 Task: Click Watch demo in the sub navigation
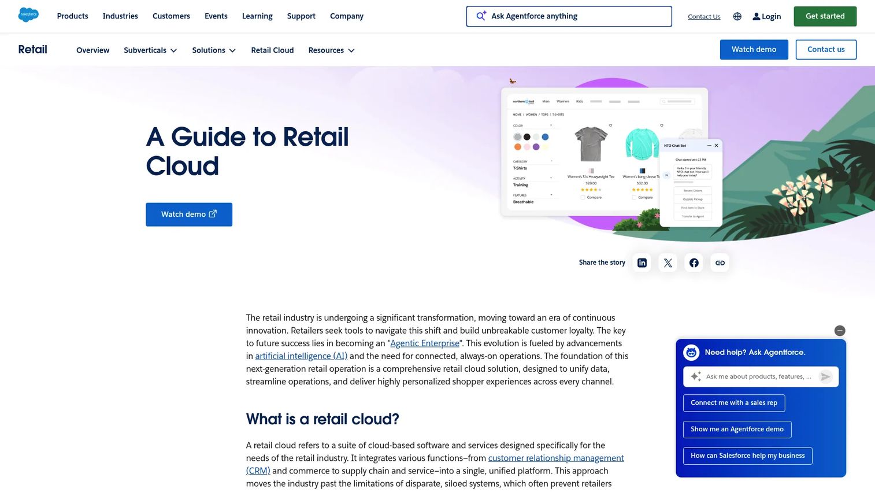click(754, 50)
